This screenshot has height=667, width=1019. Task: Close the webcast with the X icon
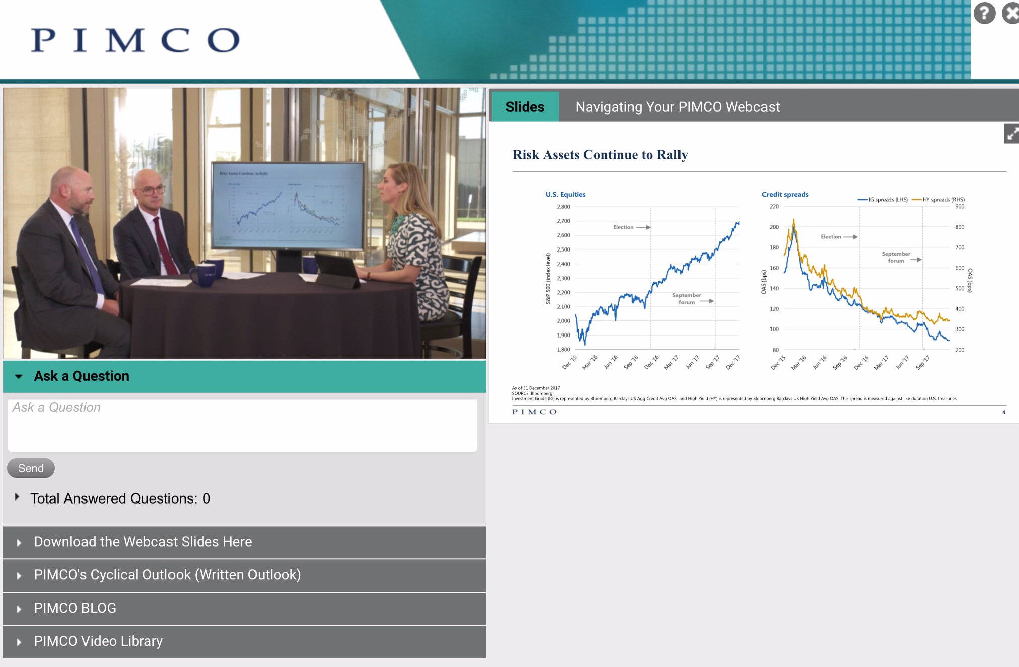click(x=1011, y=13)
